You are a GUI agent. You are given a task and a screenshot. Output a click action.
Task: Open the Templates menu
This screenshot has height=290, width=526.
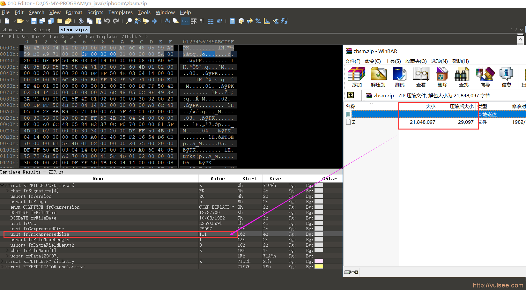point(120,12)
